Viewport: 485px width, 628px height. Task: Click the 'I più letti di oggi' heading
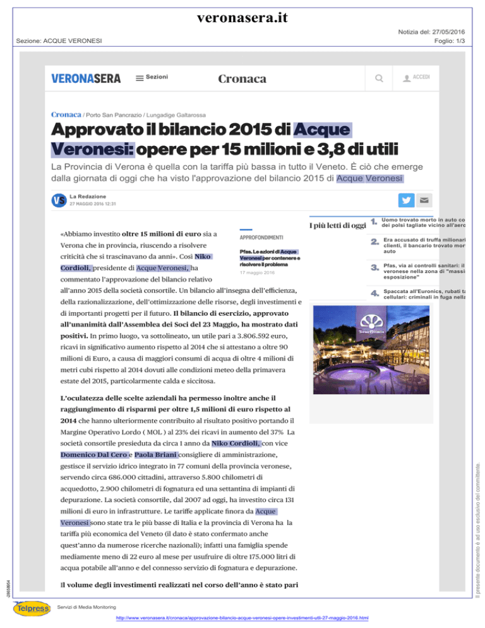click(x=338, y=226)
